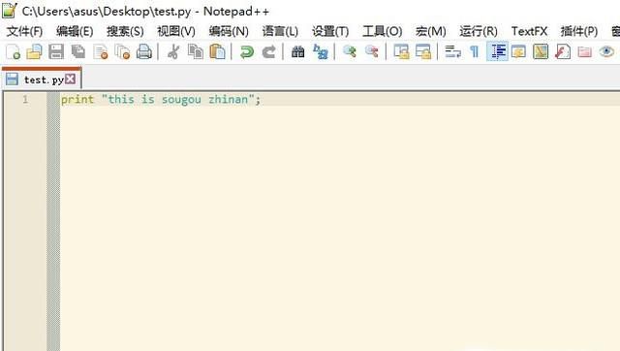Click the Function list icon
620x351 pixels.
[562, 51]
